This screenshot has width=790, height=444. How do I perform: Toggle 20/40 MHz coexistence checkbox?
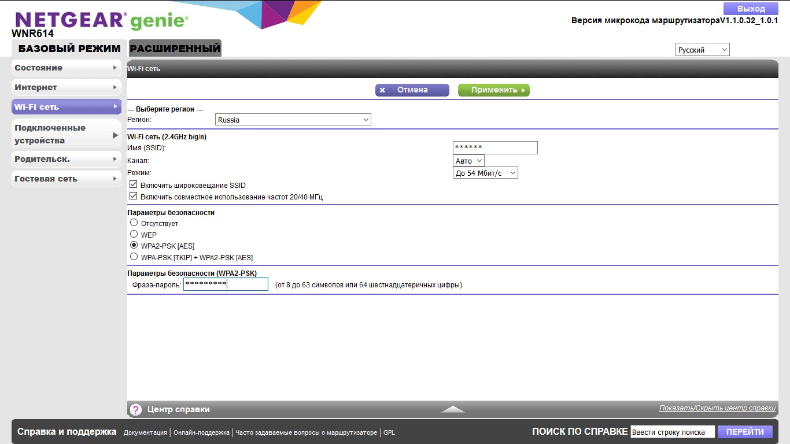[134, 196]
